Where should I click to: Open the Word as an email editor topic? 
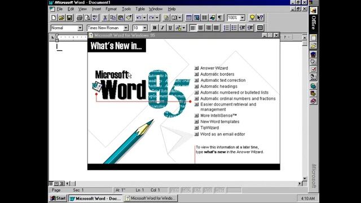(196, 134)
